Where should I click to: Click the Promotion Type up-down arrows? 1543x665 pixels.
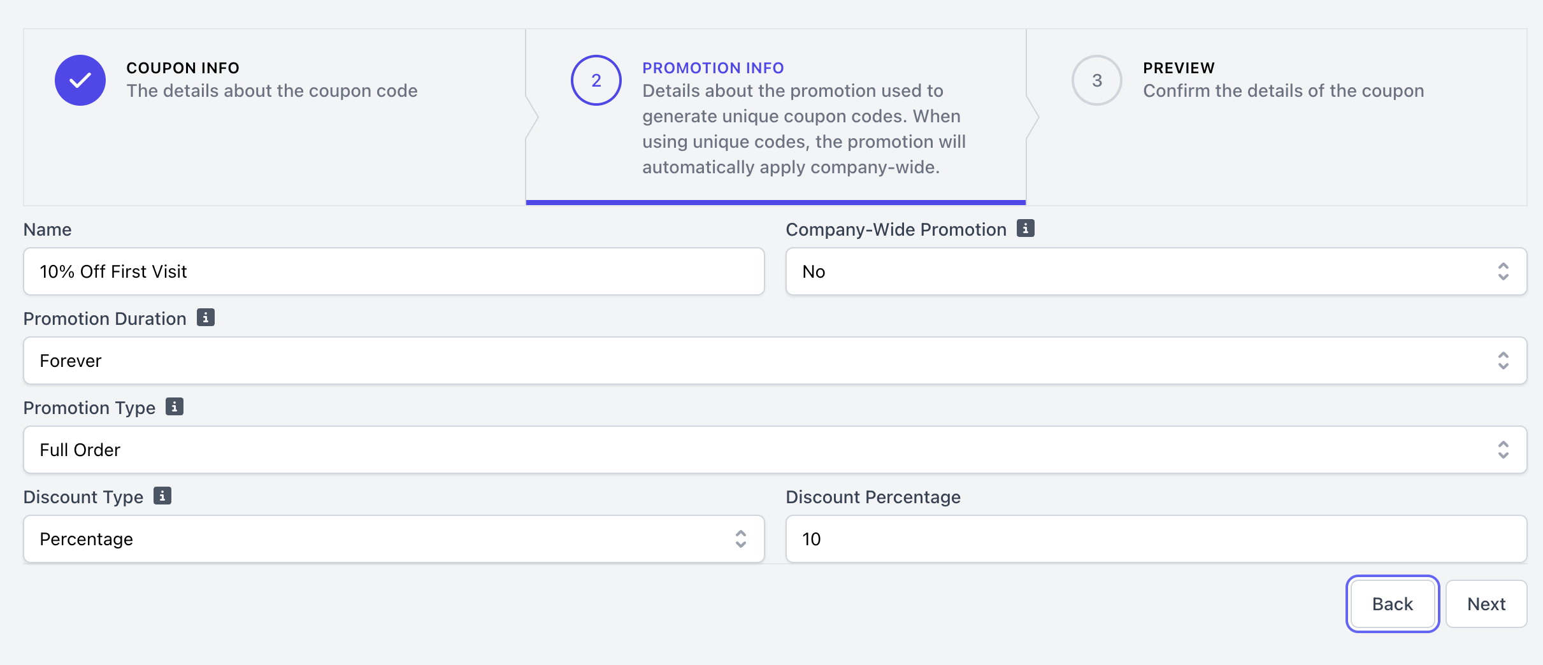[x=1503, y=450]
